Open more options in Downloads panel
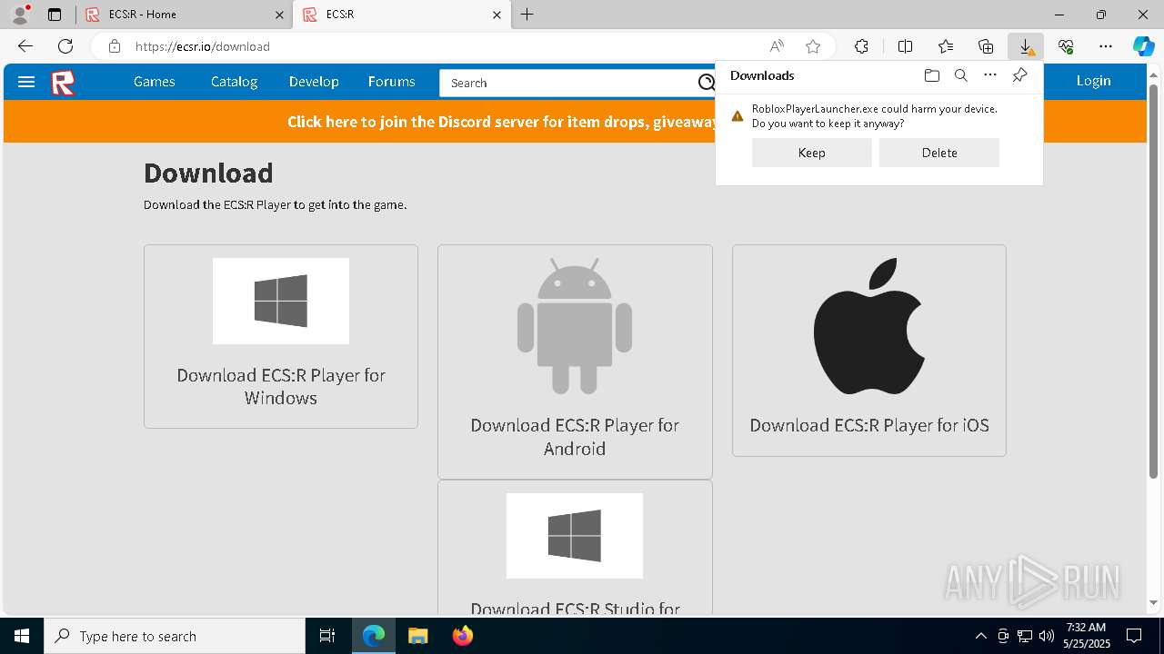This screenshot has height=654, width=1164. (x=990, y=75)
